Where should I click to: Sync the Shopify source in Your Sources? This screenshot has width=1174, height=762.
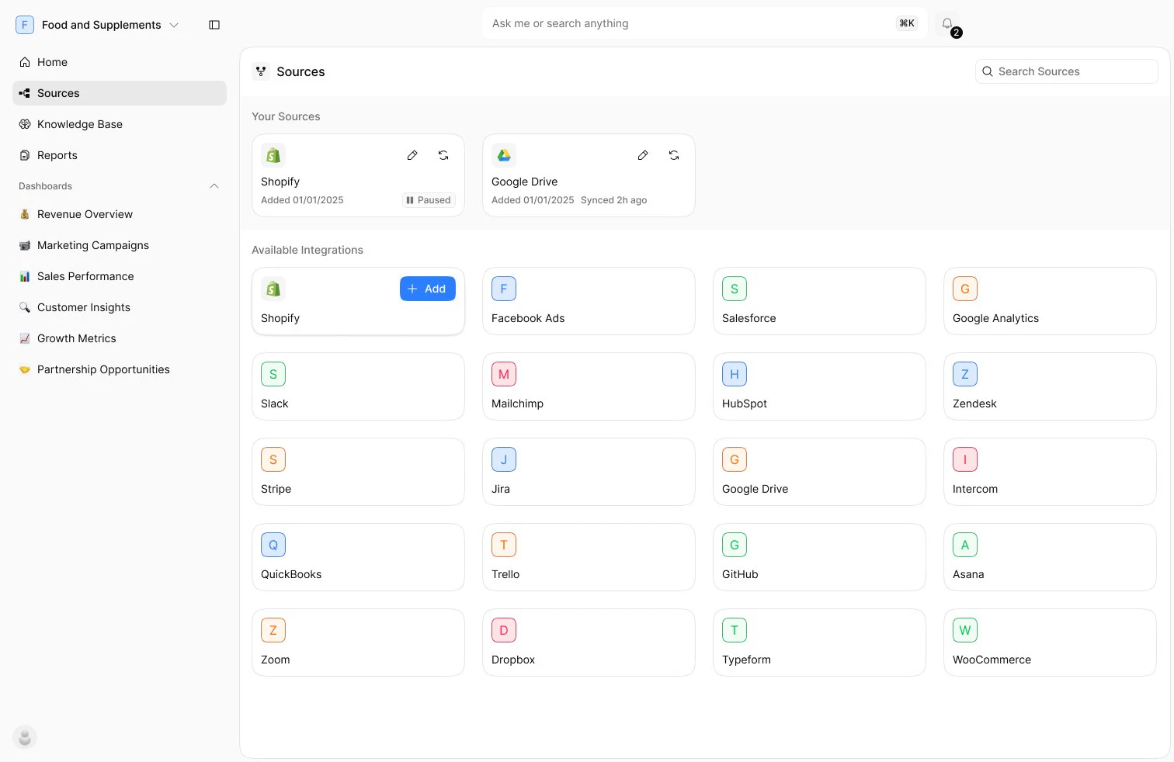pos(443,155)
